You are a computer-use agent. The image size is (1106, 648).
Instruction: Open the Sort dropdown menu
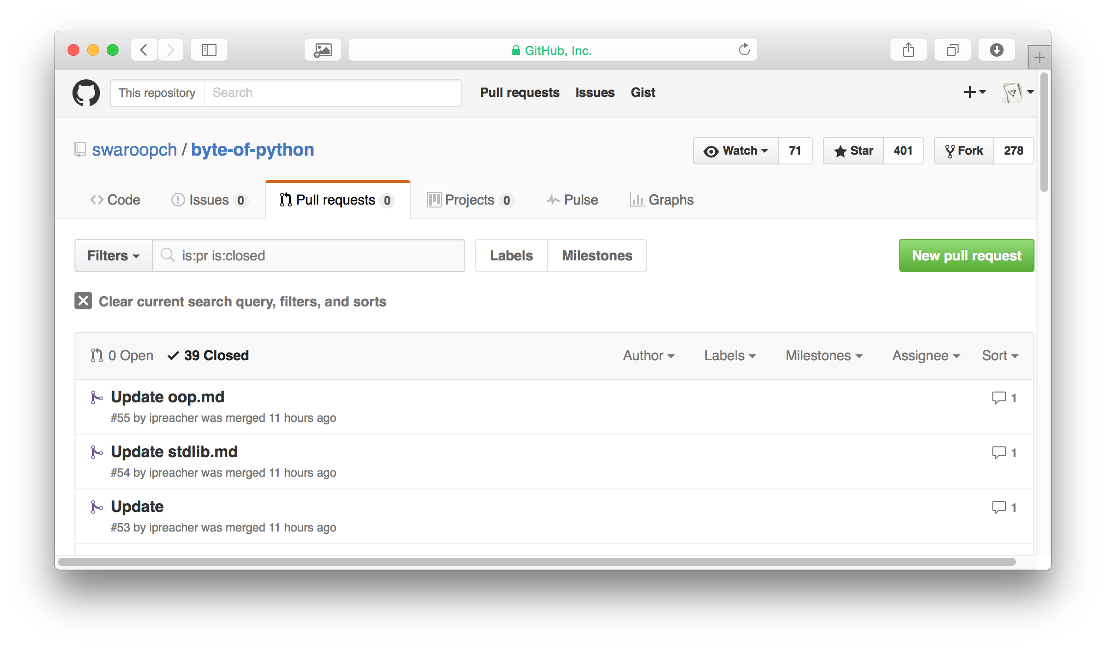coord(1000,355)
